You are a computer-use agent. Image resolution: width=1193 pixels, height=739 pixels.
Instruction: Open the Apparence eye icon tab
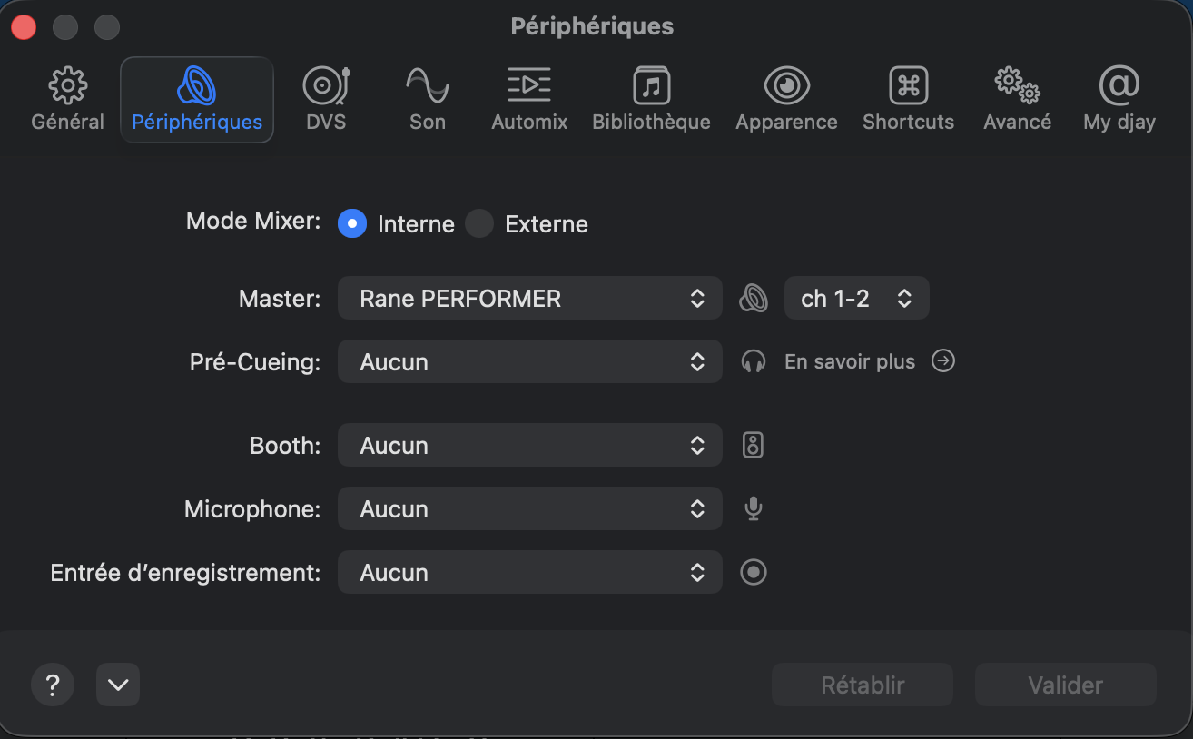[x=786, y=100]
